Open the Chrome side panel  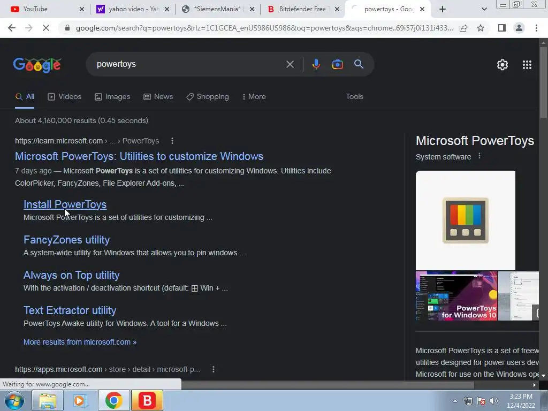[502, 28]
